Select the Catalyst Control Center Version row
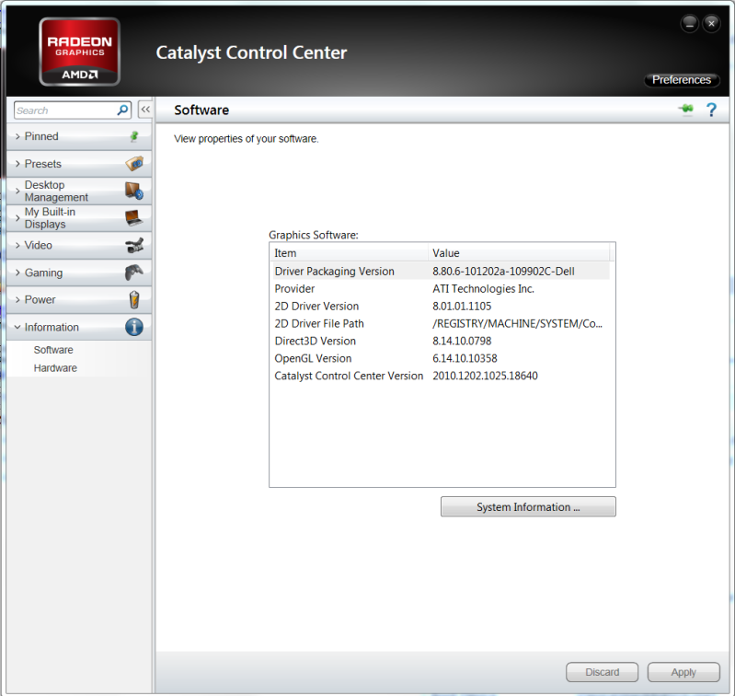 (x=441, y=376)
